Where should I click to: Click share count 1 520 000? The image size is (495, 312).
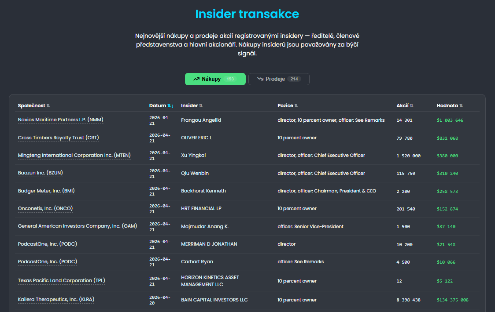(x=409, y=156)
